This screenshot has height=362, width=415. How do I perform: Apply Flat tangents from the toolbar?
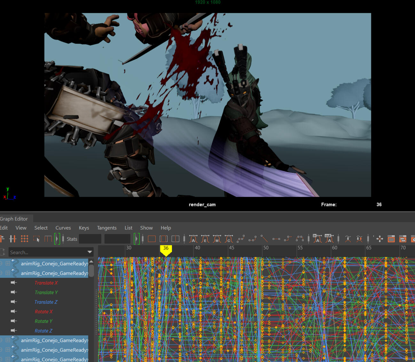click(276, 239)
